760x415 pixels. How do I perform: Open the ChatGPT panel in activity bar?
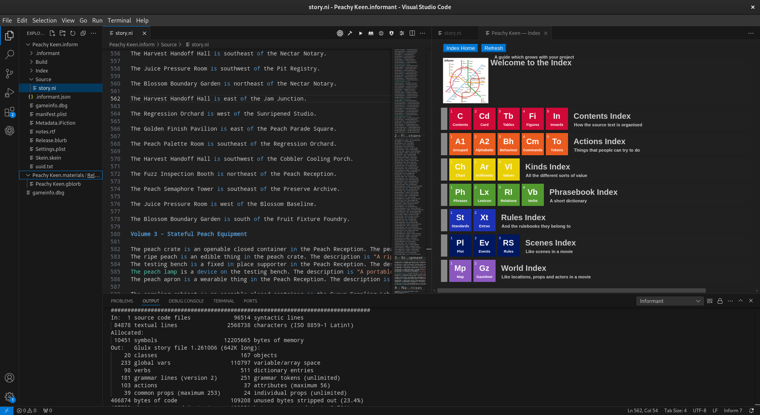point(9,131)
